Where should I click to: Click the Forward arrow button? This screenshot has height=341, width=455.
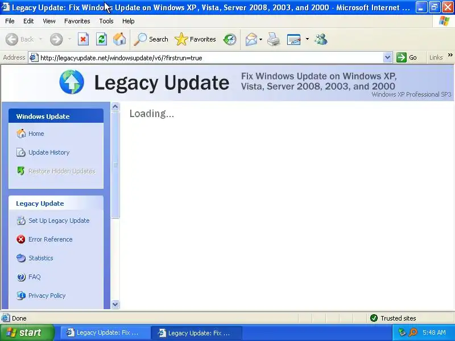point(56,39)
